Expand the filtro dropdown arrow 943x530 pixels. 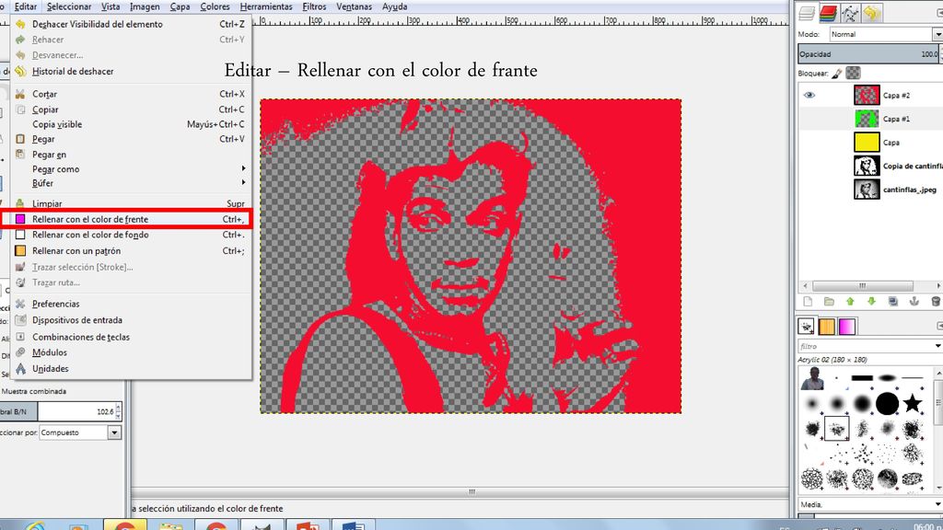click(x=937, y=346)
